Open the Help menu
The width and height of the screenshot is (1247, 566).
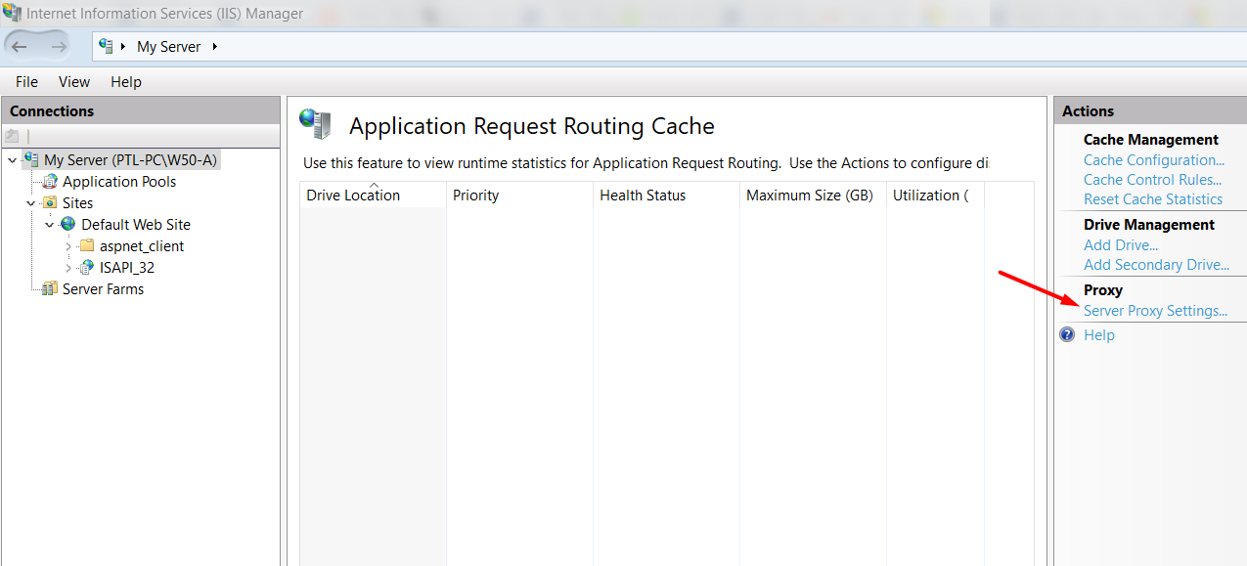pos(126,81)
